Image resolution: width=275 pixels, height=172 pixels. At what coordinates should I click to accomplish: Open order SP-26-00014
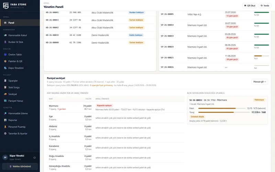[167, 25]
